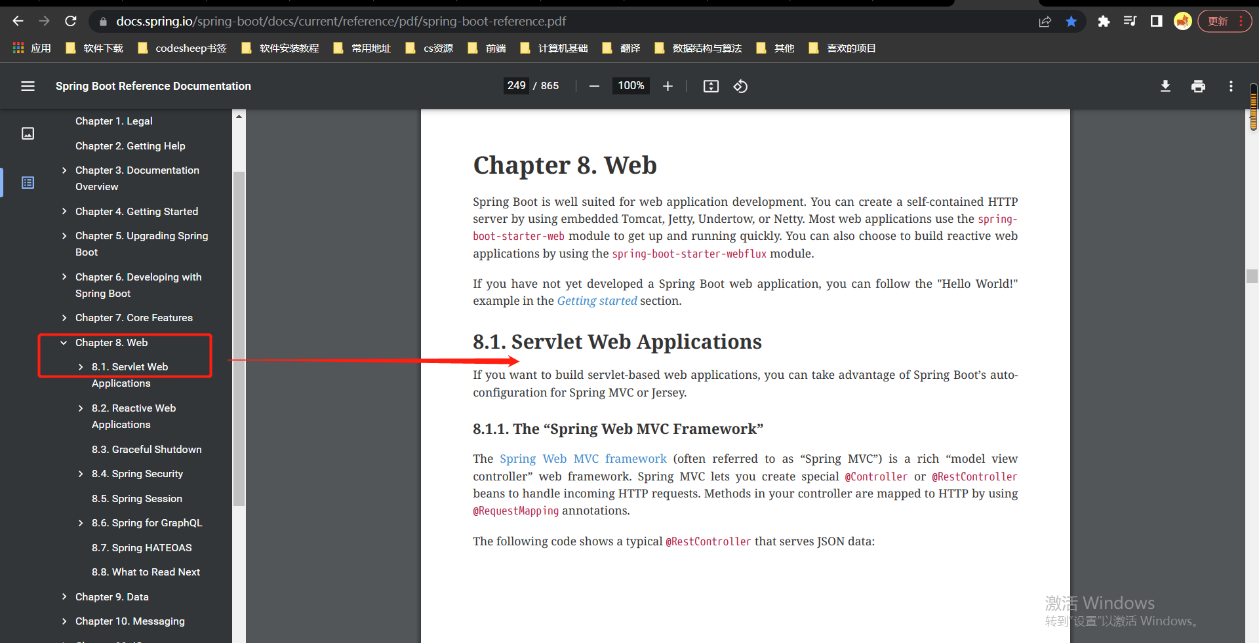Follow the Getting started link
Screen dimensions: 1259x643
click(x=597, y=301)
